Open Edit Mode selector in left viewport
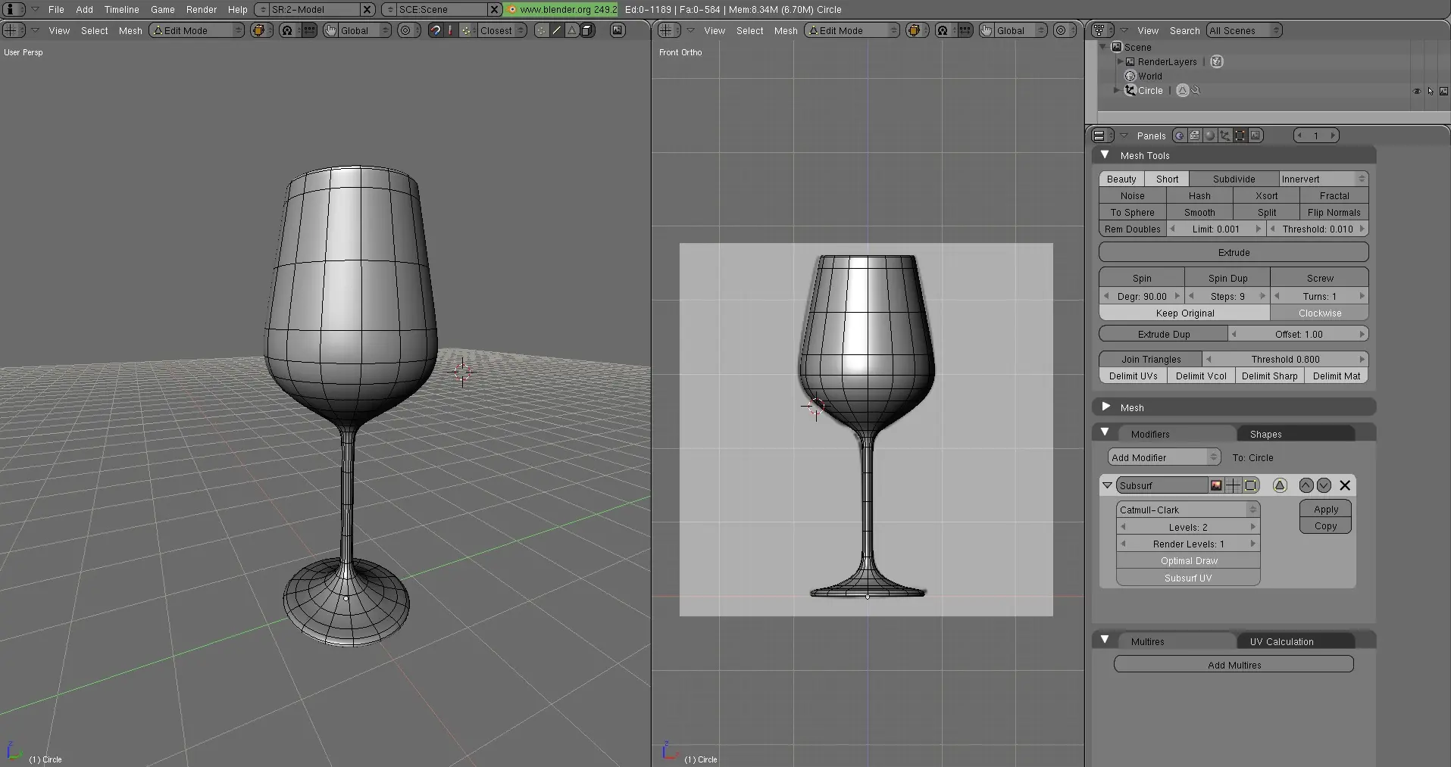This screenshot has width=1451, height=767. tap(196, 30)
